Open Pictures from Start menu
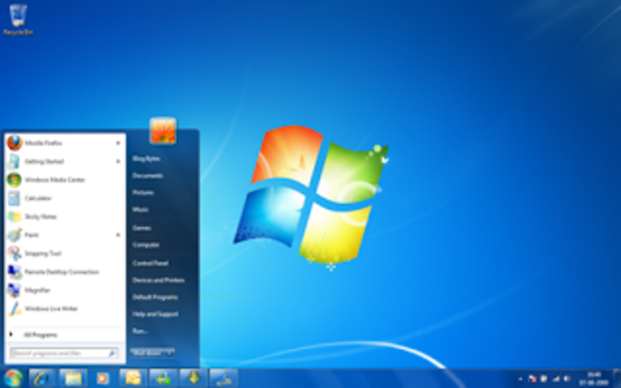 (x=143, y=192)
